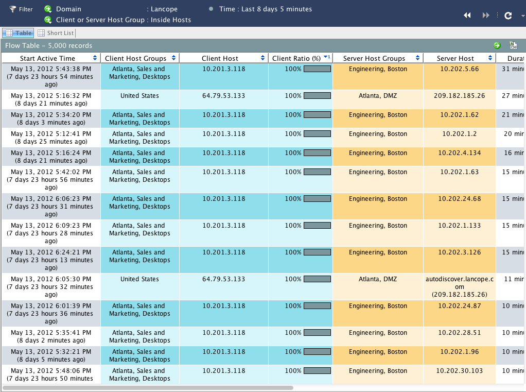Click sort indicator on Client Ratio (%) column
Image resolution: width=526 pixels, height=392 pixels.
pyautogui.click(x=327, y=57)
